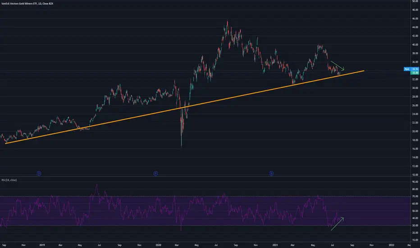The width and height of the screenshot is (420, 248).
Task: Click the dividend marker near 2019
Action: click(x=39, y=174)
